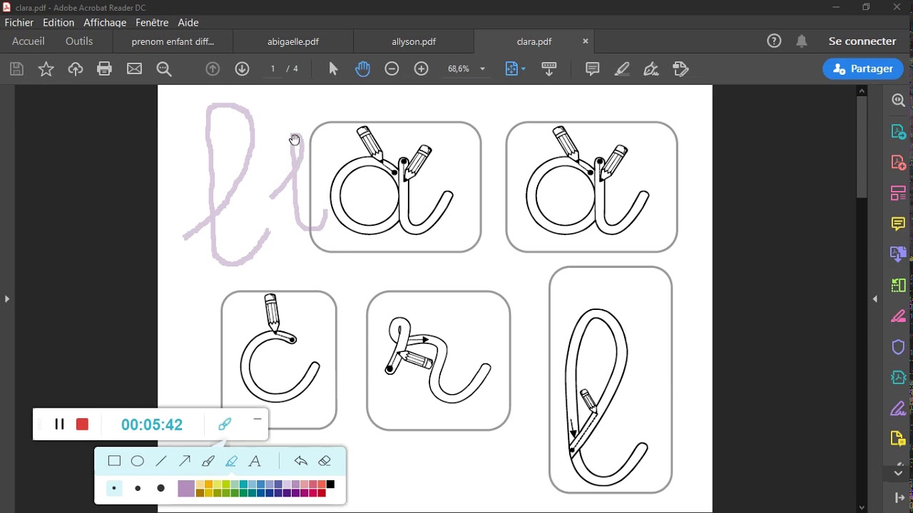Pick the rectangle shape in the recorder toolbar

(114, 461)
